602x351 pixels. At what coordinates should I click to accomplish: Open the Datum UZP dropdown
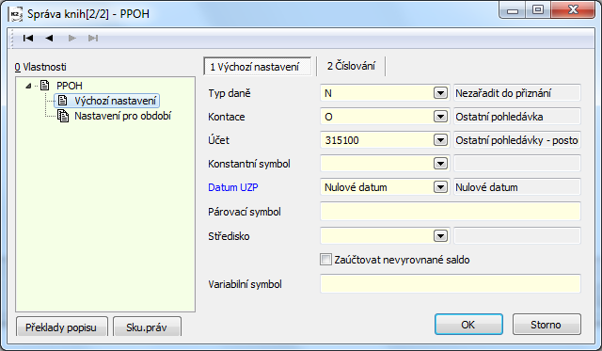click(x=440, y=187)
